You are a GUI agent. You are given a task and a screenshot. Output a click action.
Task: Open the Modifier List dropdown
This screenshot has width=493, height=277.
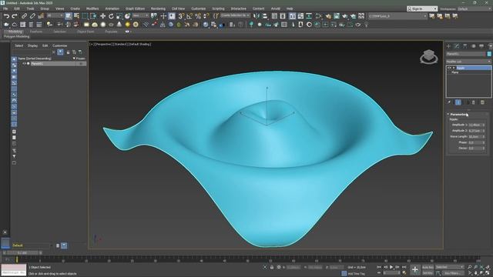click(x=468, y=62)
